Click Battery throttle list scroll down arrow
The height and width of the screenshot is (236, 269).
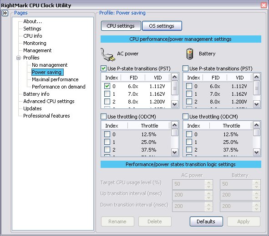256,152
